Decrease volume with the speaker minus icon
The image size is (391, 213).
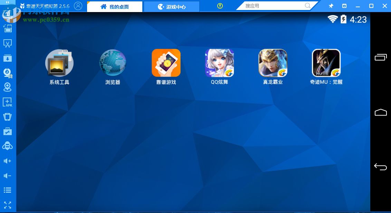tap(8, 176)
